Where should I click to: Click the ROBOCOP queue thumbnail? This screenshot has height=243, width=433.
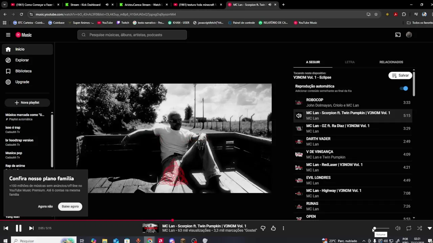click(x=299, y=103)
